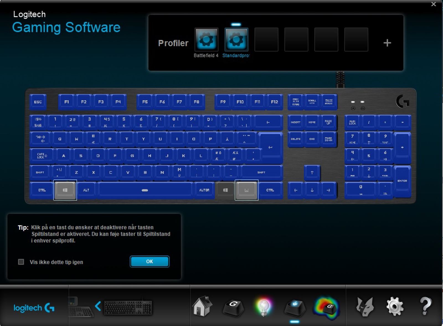
Task: Toggle the Insert key
Action: (x=295, y=122)
